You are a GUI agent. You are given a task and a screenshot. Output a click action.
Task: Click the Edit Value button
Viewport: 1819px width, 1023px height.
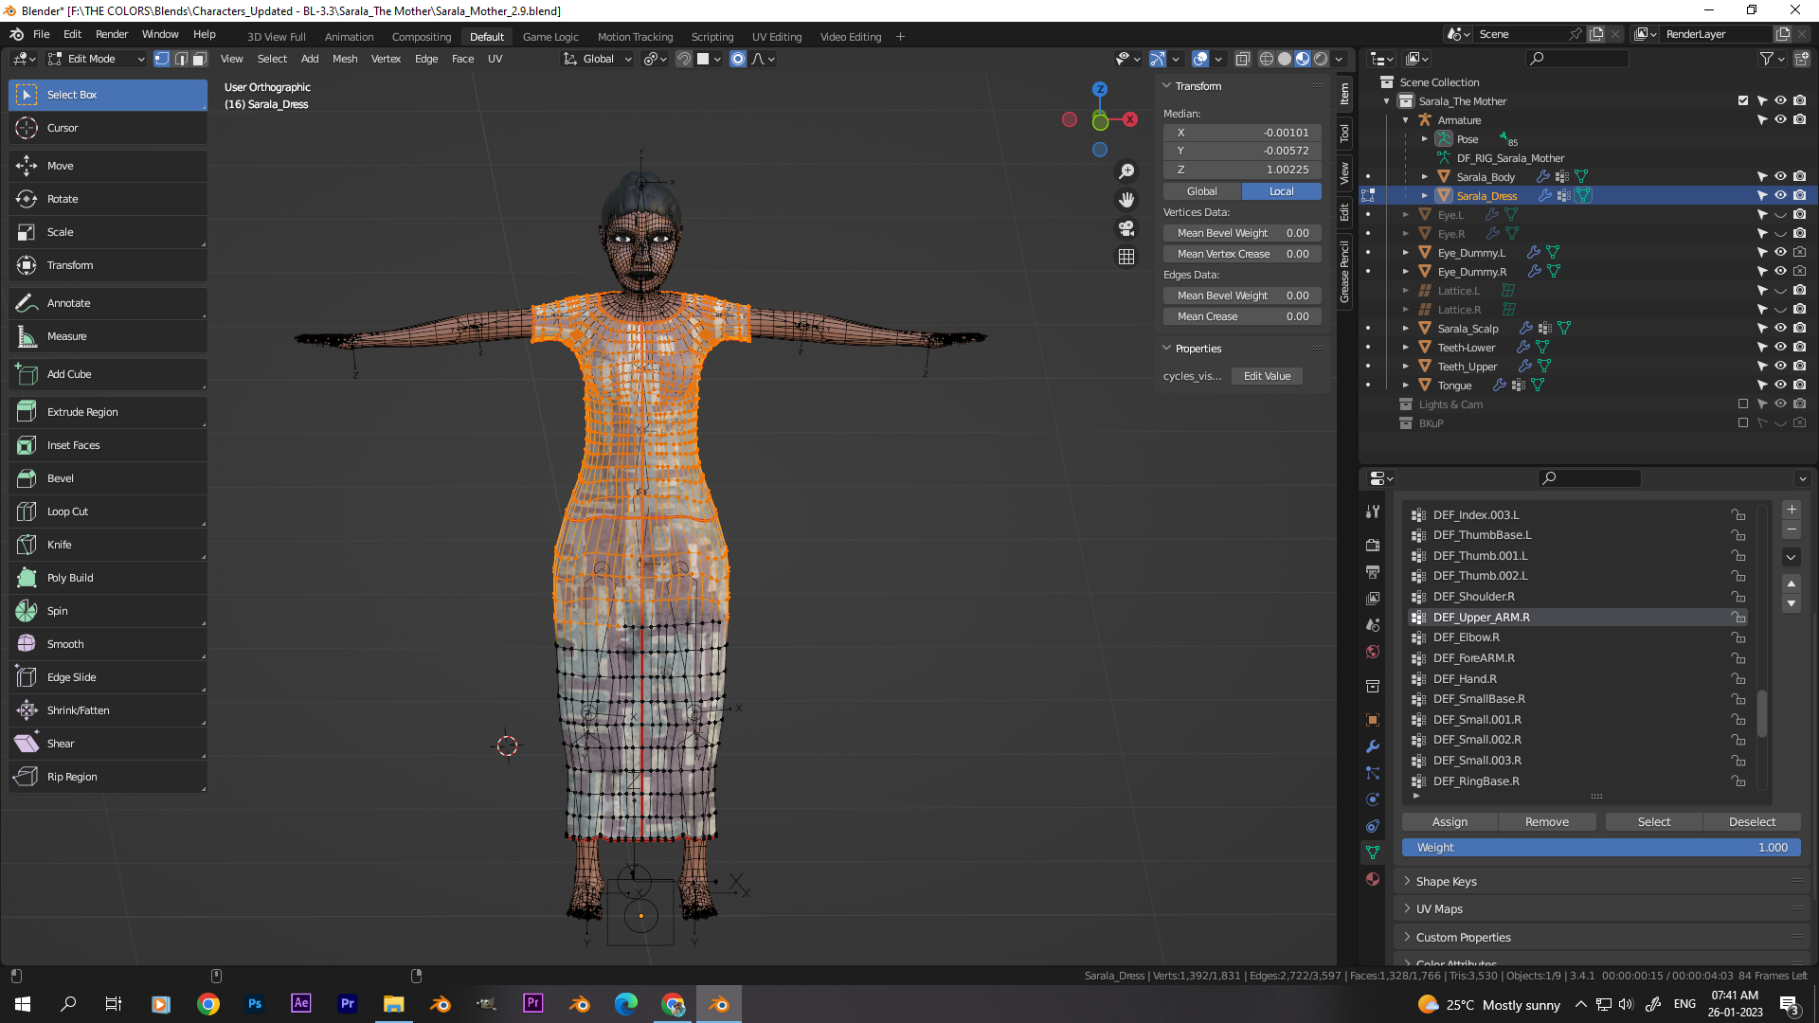[x=1267, y=376]
